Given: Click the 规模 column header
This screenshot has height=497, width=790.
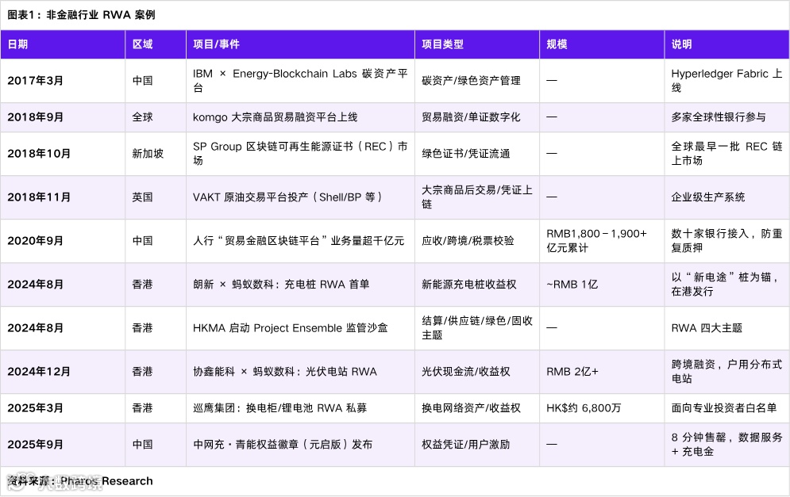Looking at the screenshot, I should [x=556, y=44].
